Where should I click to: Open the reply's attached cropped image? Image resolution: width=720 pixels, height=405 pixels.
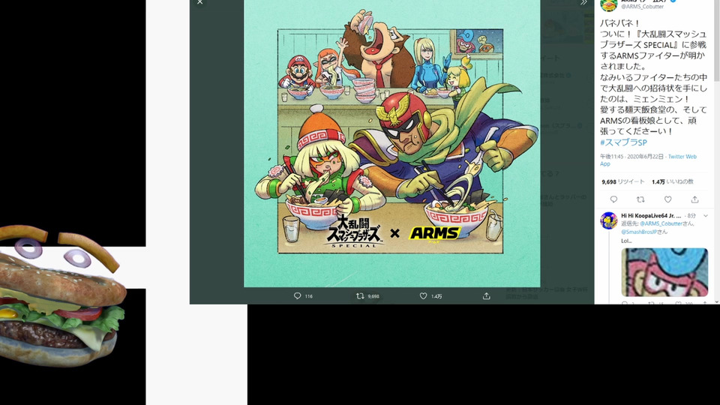664,272
